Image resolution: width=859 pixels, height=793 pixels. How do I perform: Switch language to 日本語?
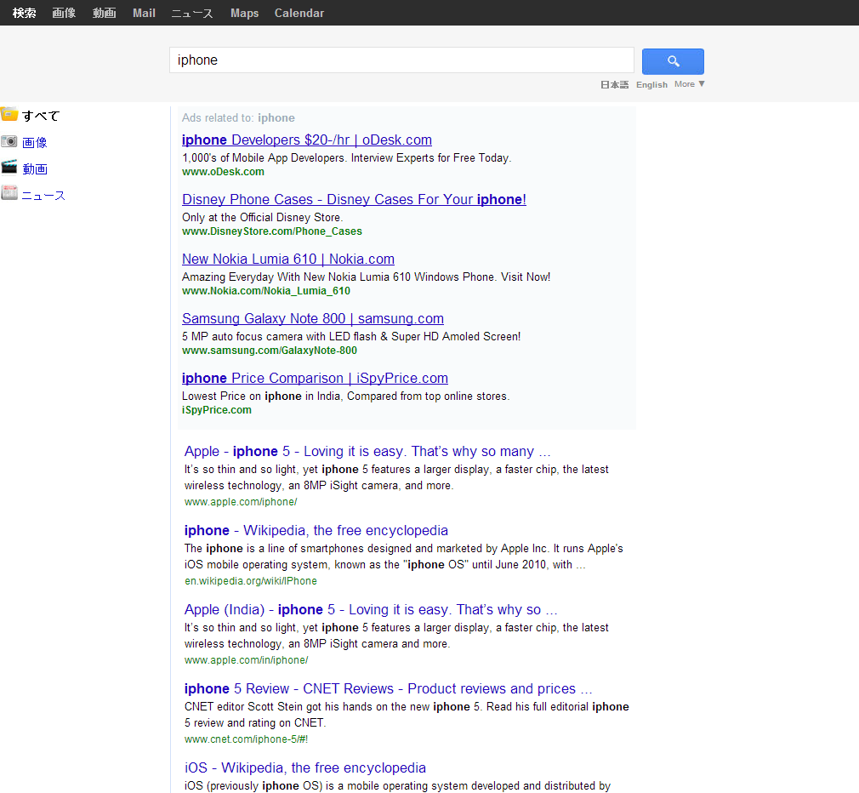tap(614, 84)
